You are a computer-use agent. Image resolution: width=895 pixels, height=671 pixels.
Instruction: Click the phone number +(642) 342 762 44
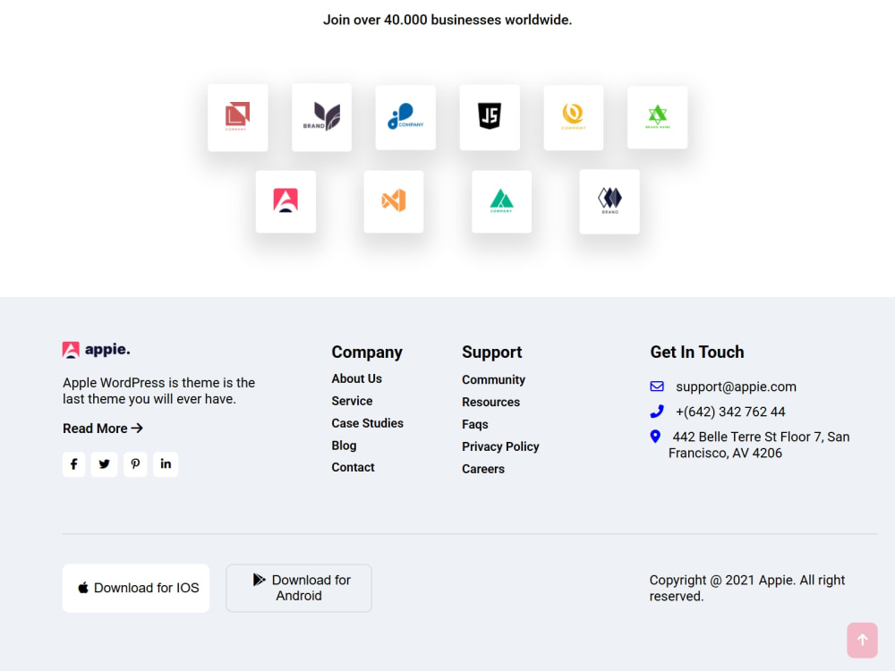pyautogui.click(x=730, y=412)
